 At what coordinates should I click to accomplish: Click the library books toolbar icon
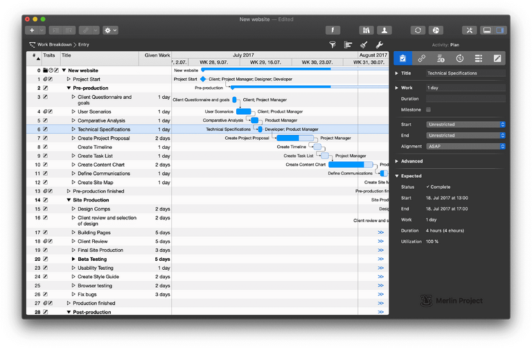click(x=365, y=30)
